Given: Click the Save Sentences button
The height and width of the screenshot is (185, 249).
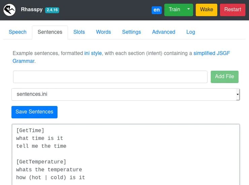Looking at the screenshot, I should click(34, 112).
